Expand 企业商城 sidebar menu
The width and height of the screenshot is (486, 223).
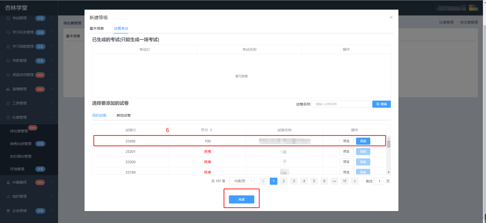(29, 211)
